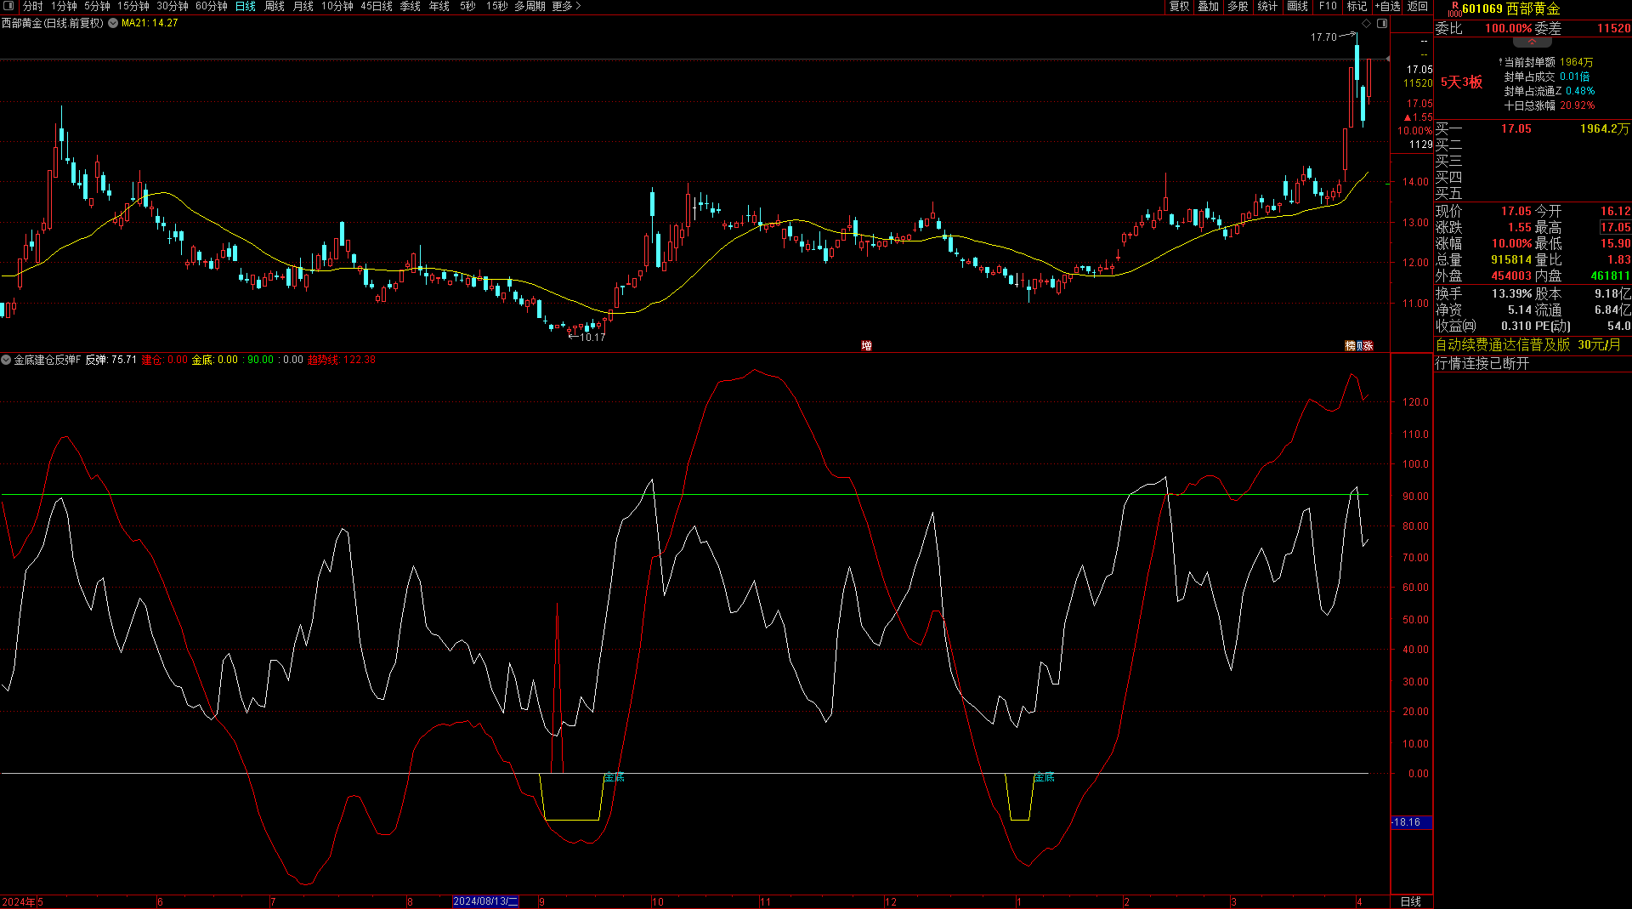The height and width of the screenshot is (909, 1632).
Task: Toggle the 复权 price adjustment button
Action: pos(1179,6)
